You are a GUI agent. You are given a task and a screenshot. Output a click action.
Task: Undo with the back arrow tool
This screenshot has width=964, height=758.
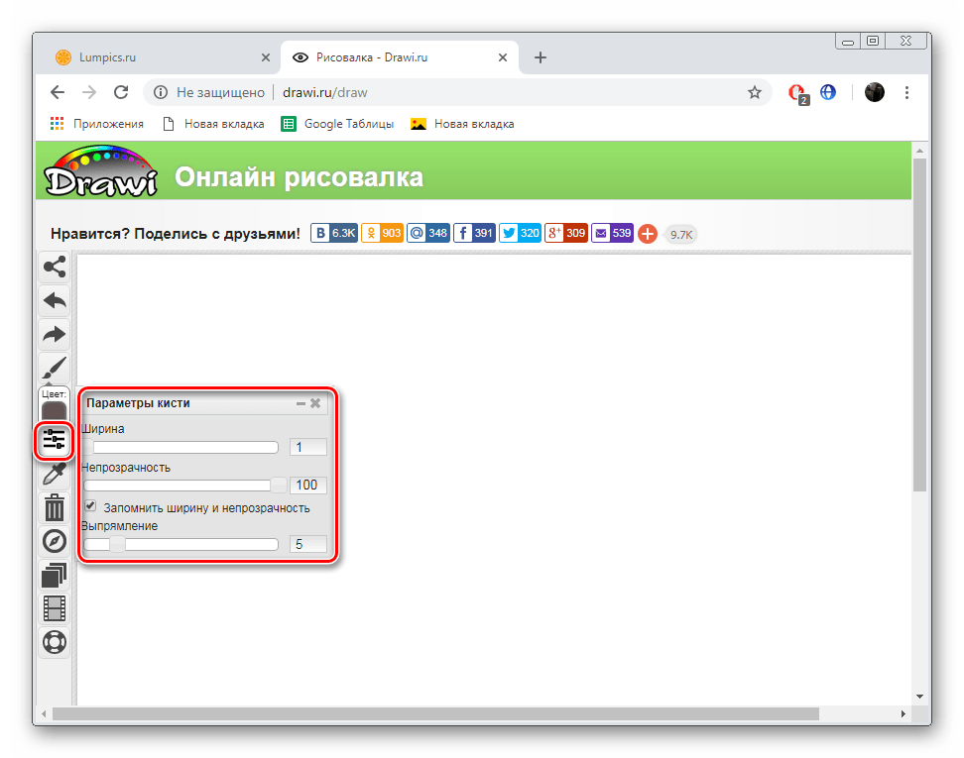(55, 300)
